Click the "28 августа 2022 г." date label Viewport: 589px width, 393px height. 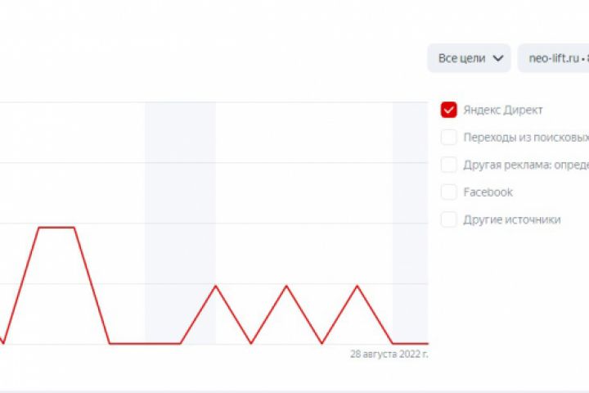click(x=389, y=355)
